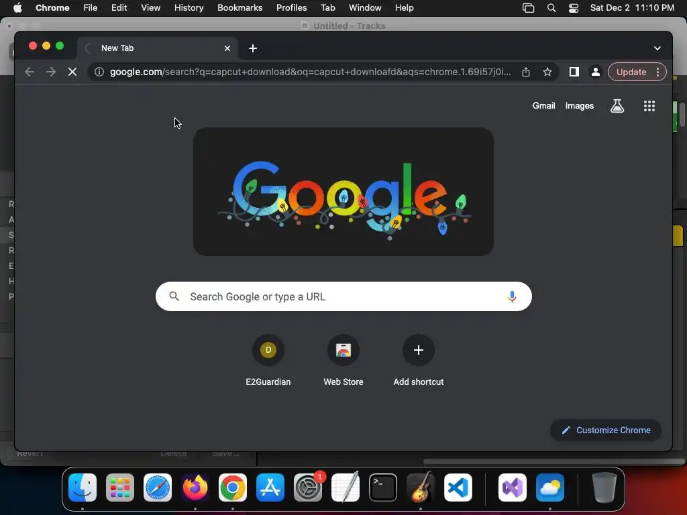Click the date and time in menu bar
687x515 pixels.
click(x=632, y=8)
